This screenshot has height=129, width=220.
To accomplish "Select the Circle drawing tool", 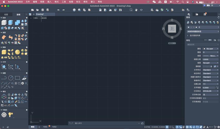I will click(x=11, y=78).
